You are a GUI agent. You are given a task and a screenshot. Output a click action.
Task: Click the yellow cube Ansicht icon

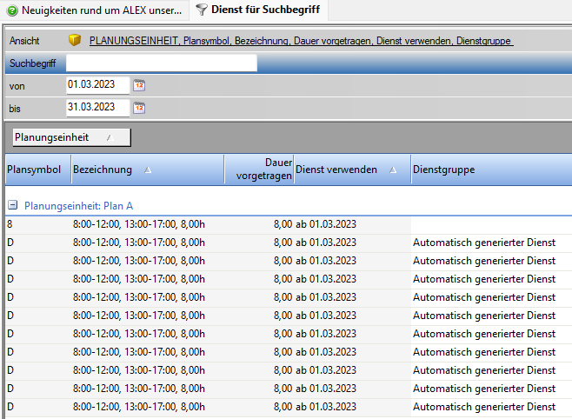75,41
